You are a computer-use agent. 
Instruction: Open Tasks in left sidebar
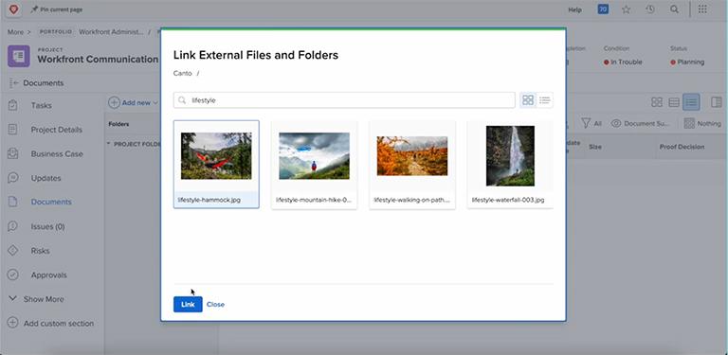[42, 105]
